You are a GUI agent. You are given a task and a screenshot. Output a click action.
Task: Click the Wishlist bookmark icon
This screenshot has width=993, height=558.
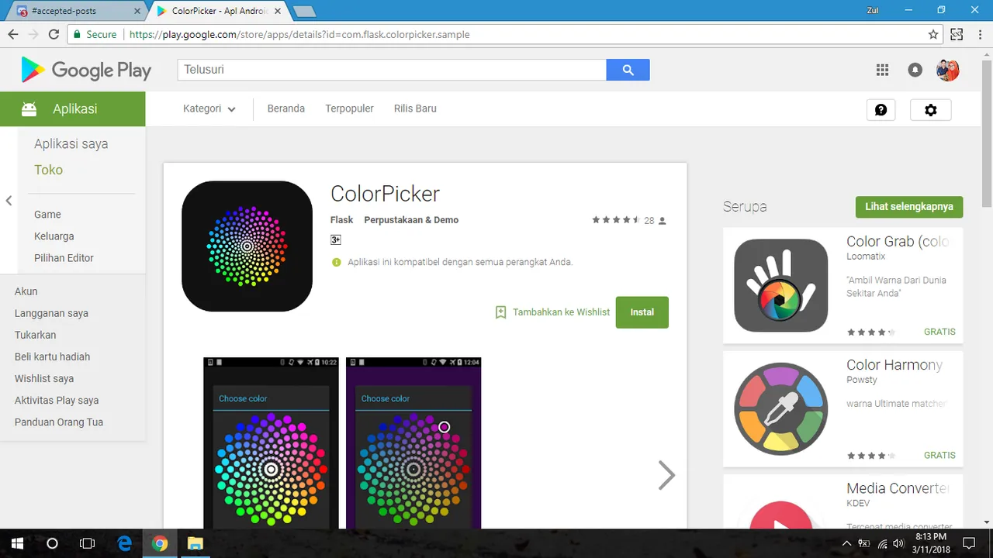500,312
